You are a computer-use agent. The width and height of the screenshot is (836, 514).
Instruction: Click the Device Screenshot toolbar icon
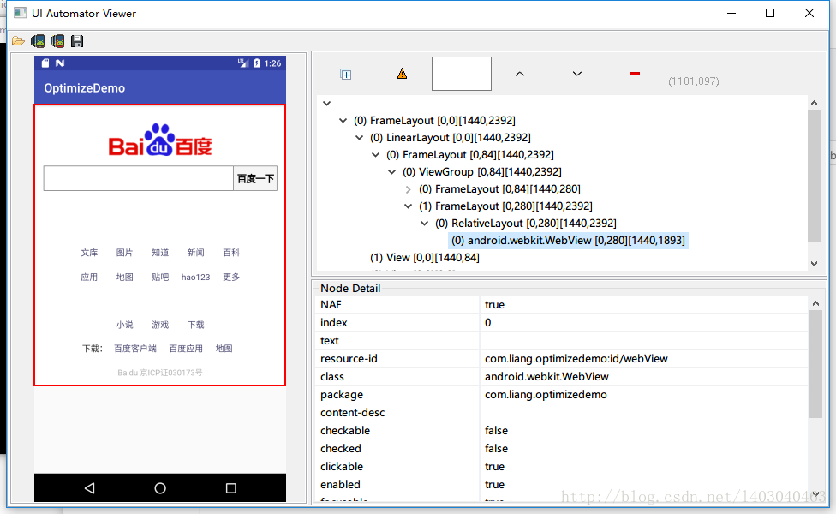pyautogui.click(x=38, y=41)
